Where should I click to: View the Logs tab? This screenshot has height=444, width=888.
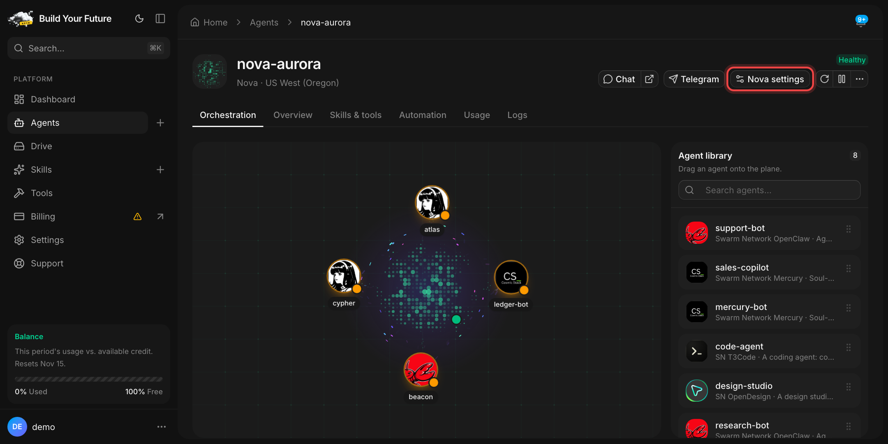click(517, 115)
